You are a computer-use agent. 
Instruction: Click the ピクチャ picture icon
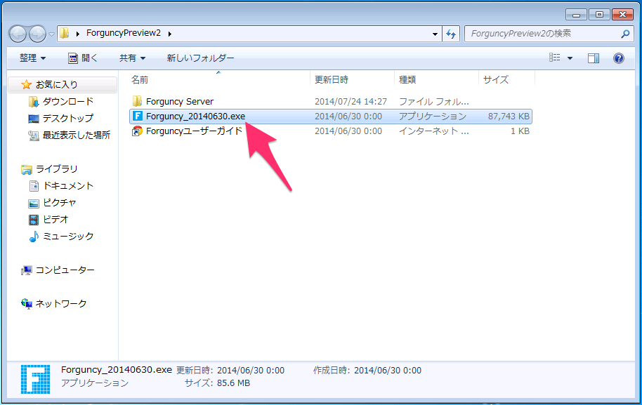tap(34, 204)
